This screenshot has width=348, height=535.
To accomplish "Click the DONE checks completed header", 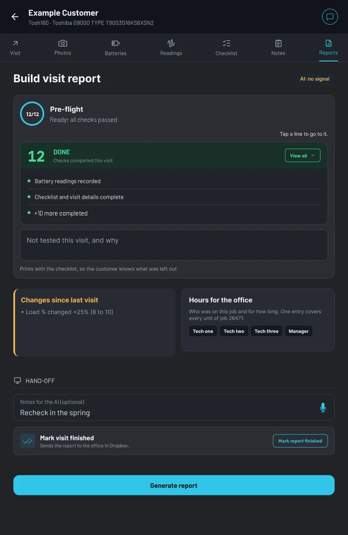I will pyautogui.click(x=174, y=156).
